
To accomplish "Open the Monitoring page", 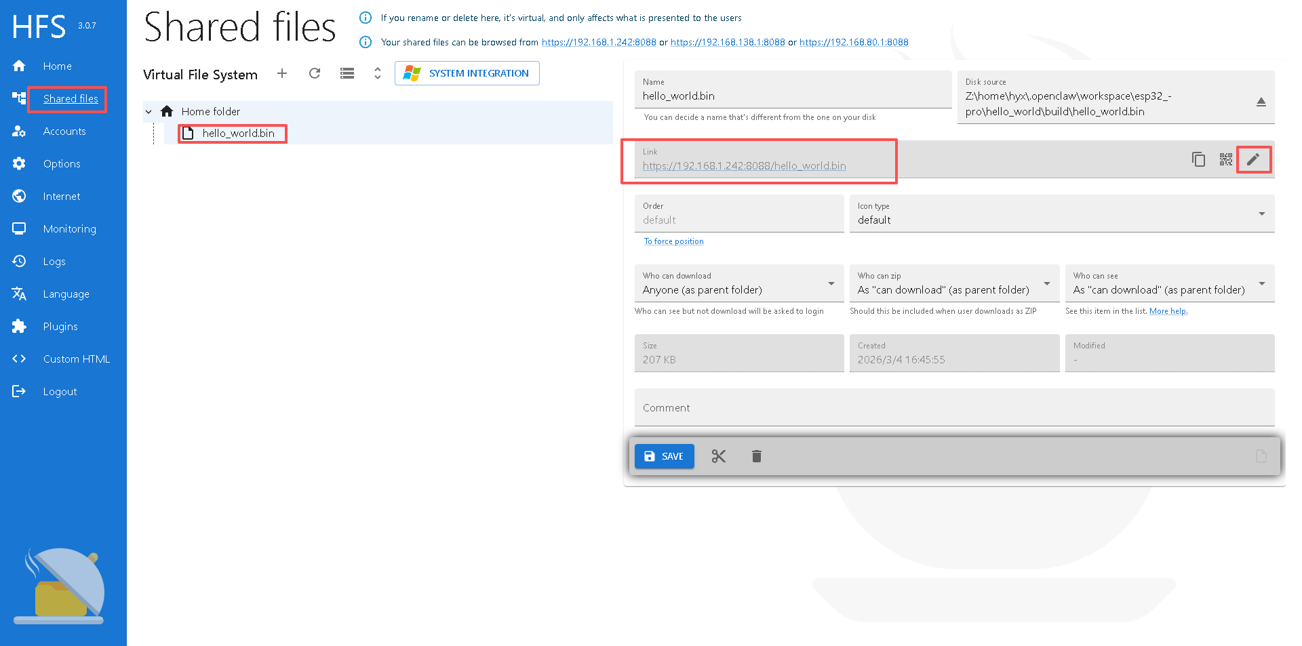I will pos(69,228).
